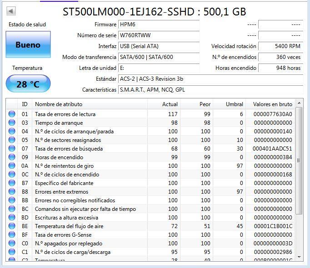This screenshot has width=310, height=268.
Task: Click the attribute table scroll up arrow
Action: [299, 103]
